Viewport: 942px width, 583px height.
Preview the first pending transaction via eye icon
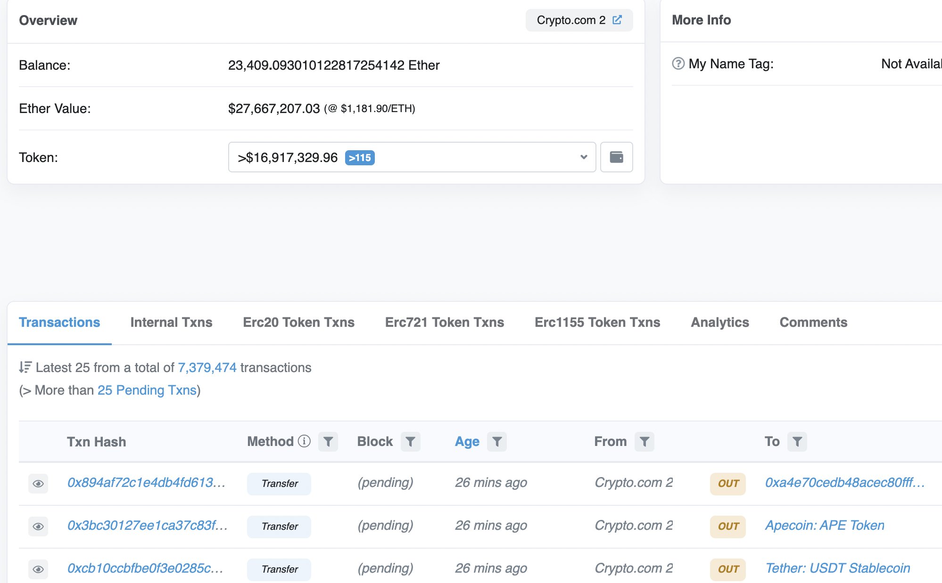38,483
